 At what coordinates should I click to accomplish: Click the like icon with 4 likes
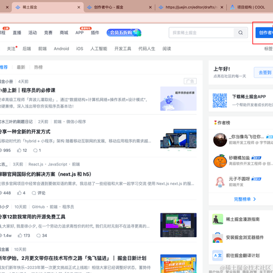click(x=19, y=193)
